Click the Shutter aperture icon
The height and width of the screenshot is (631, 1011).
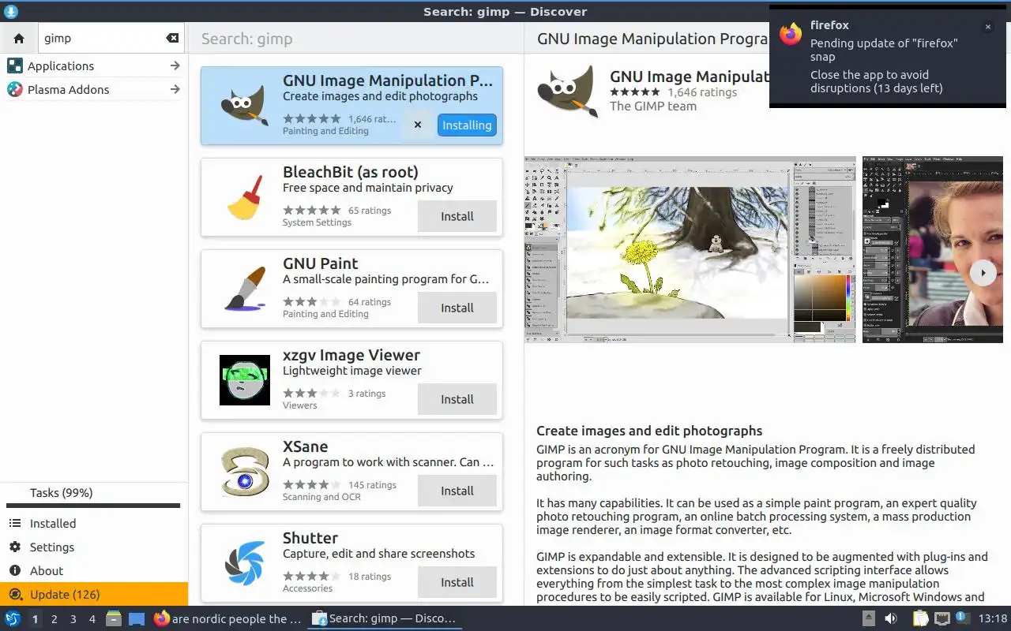click(x=244, y=563)
